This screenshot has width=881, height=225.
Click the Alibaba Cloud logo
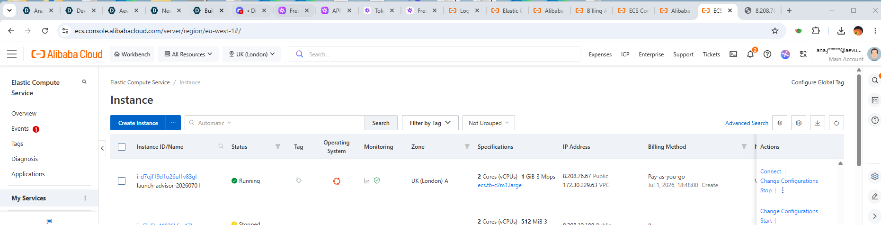point(67,54)
